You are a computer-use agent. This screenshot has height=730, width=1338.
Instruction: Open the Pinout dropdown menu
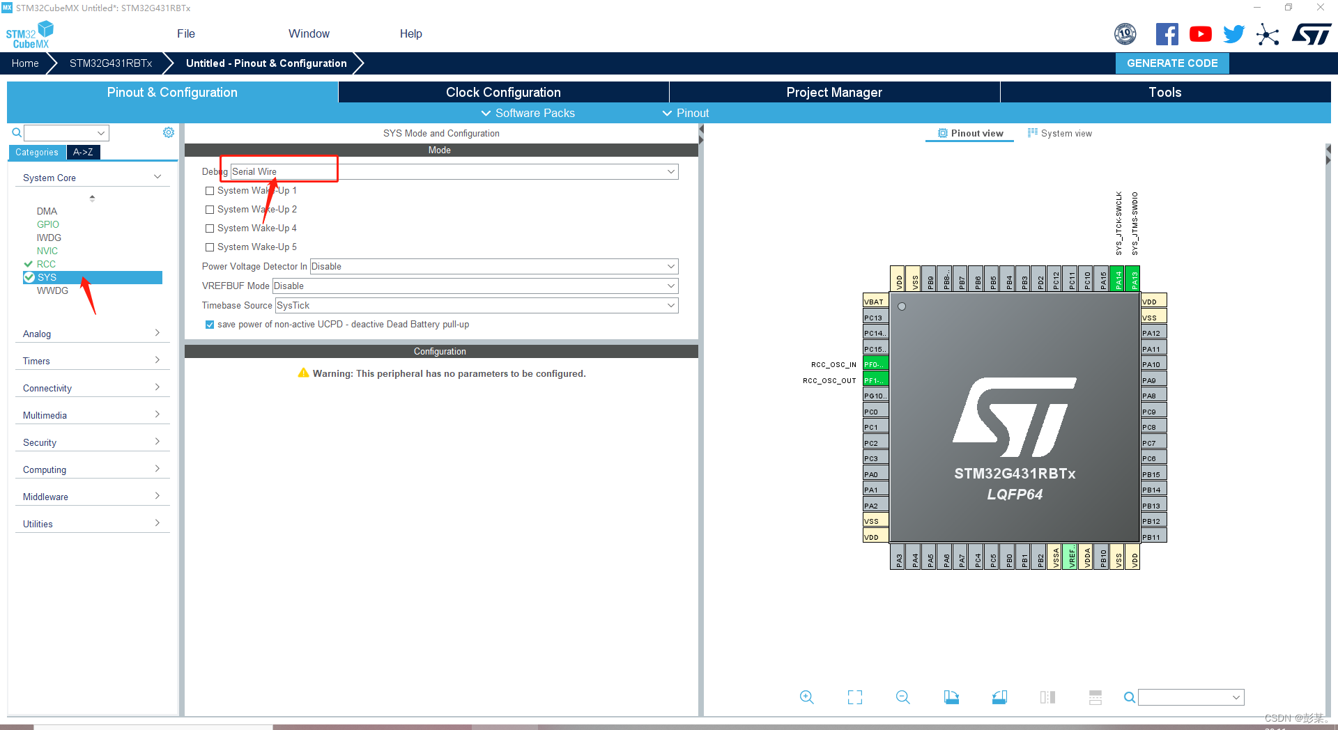pyautogui.click(x=686, y=113)
